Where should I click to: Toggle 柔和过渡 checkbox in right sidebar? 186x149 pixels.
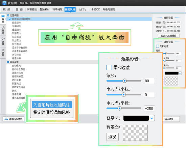157,46
